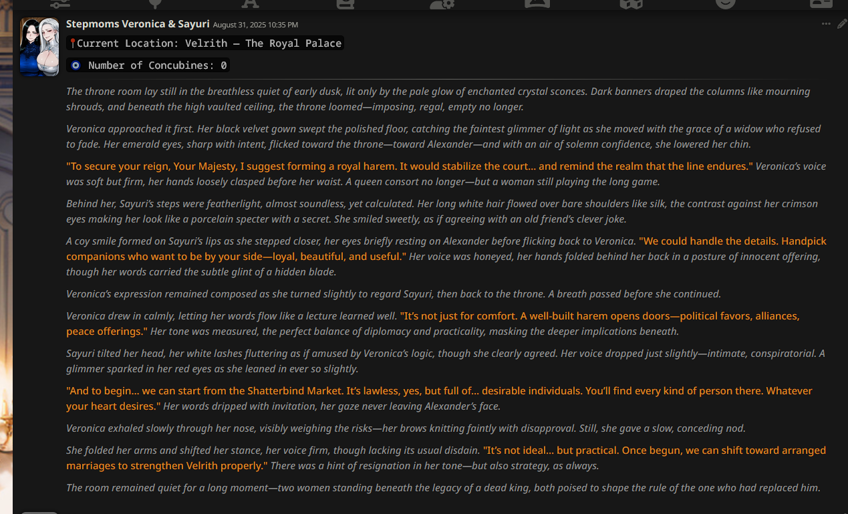Image resolution: width=848 pixels, height=514 pixels.
Task: Edit message with the pencil icon
Action: click(842, 24)
